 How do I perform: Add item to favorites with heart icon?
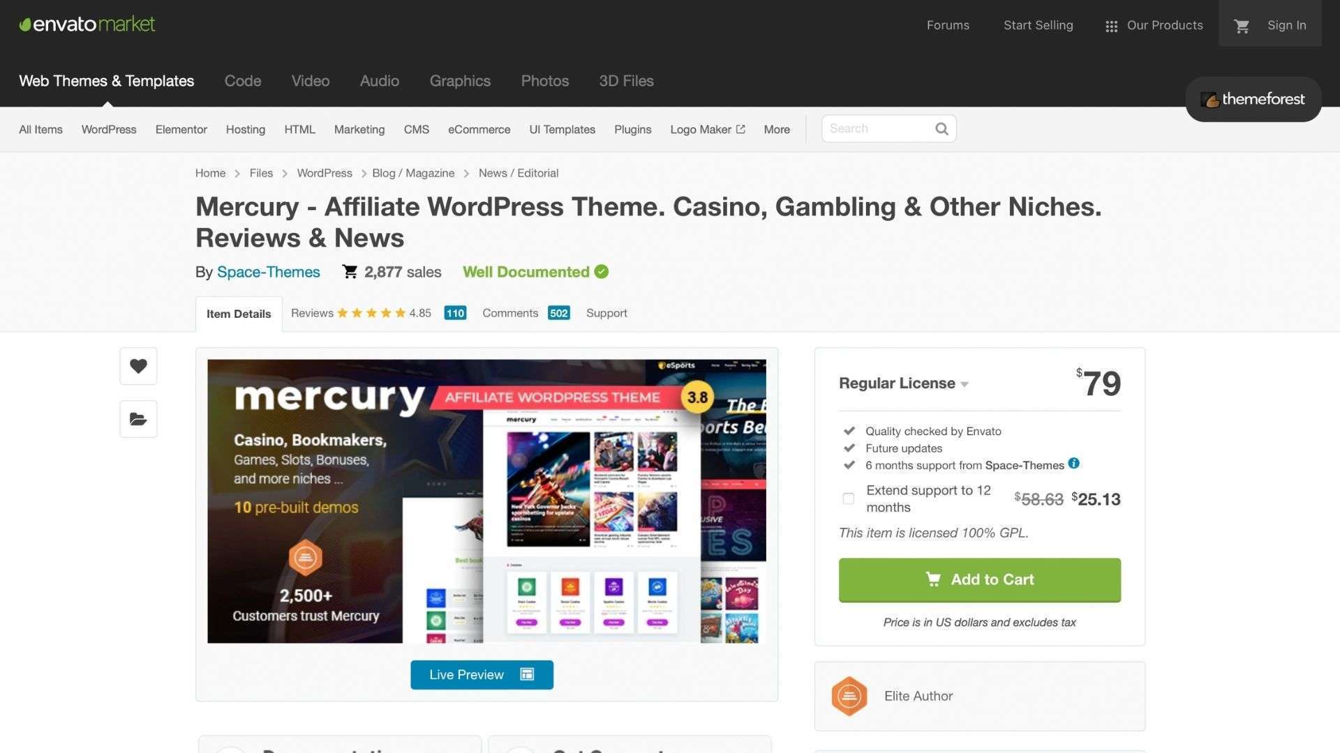tap(138, 366)
